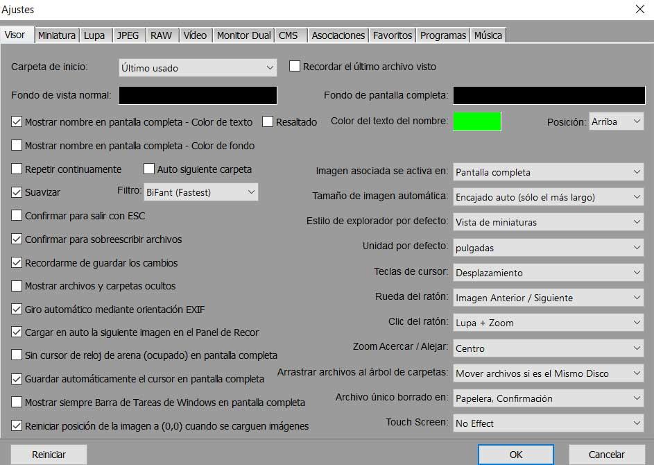Screen dimensions: 654x465
Task: Toggle 'Confirmar para salir con ESC'
Action: coord(17,216)
